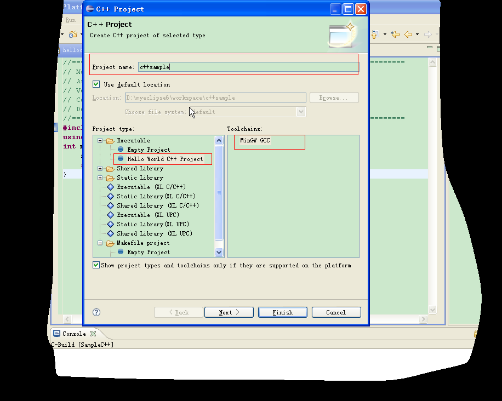Select Static Library (XL UPC) project type

click(x=153, y=224)
